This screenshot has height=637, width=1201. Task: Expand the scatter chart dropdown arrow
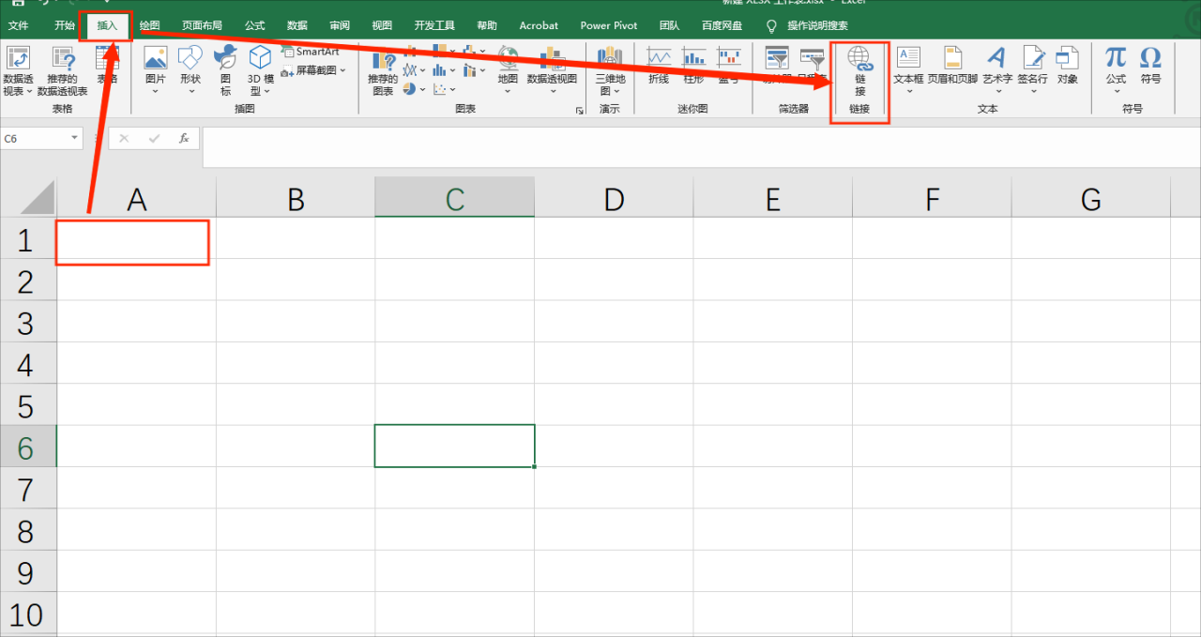point(451,89)
